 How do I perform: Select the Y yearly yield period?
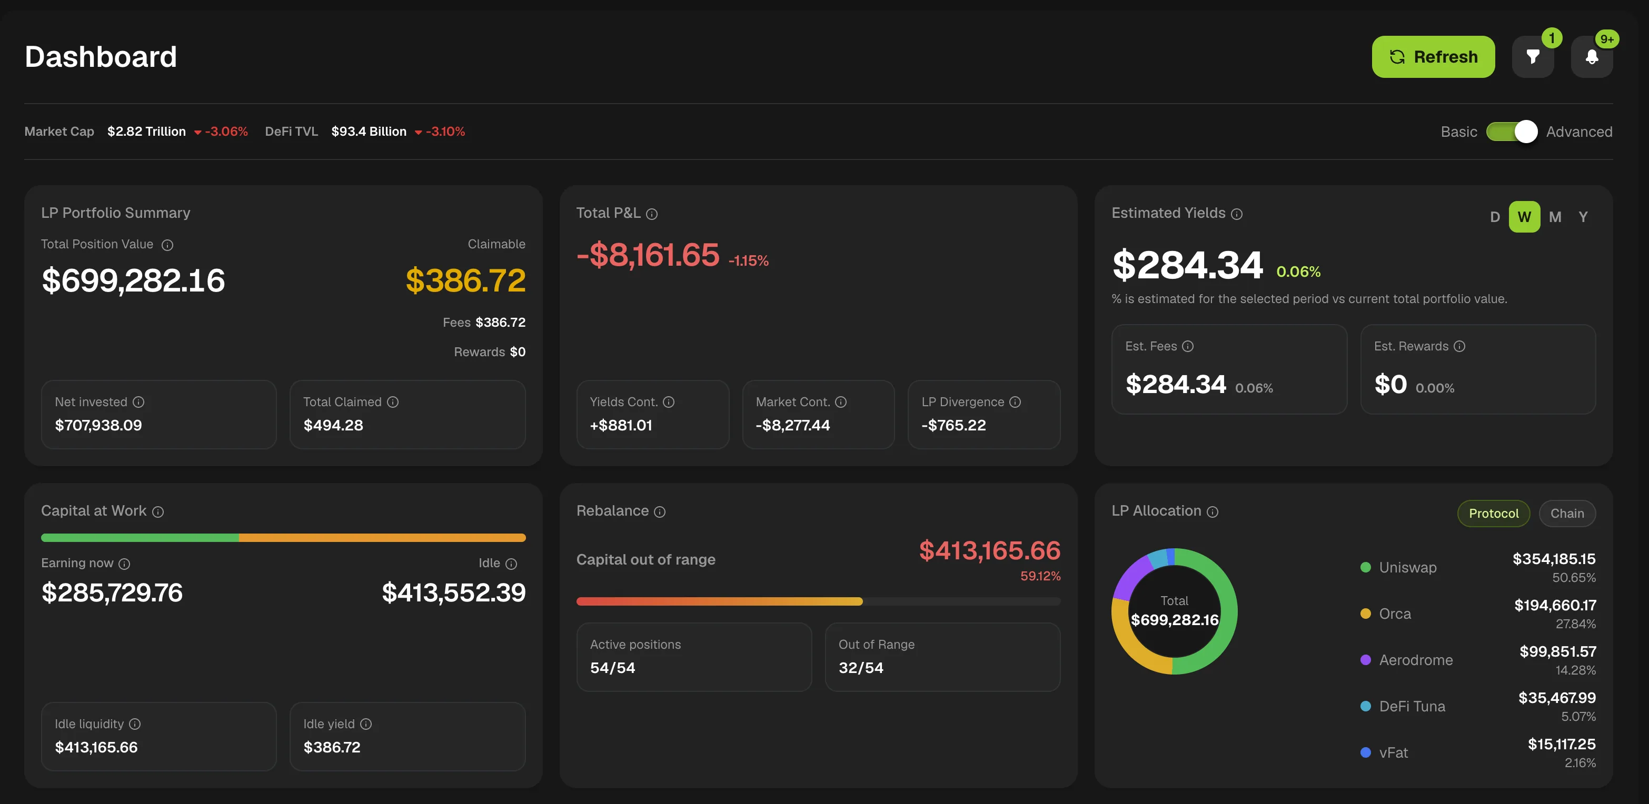pos(1583,217)
